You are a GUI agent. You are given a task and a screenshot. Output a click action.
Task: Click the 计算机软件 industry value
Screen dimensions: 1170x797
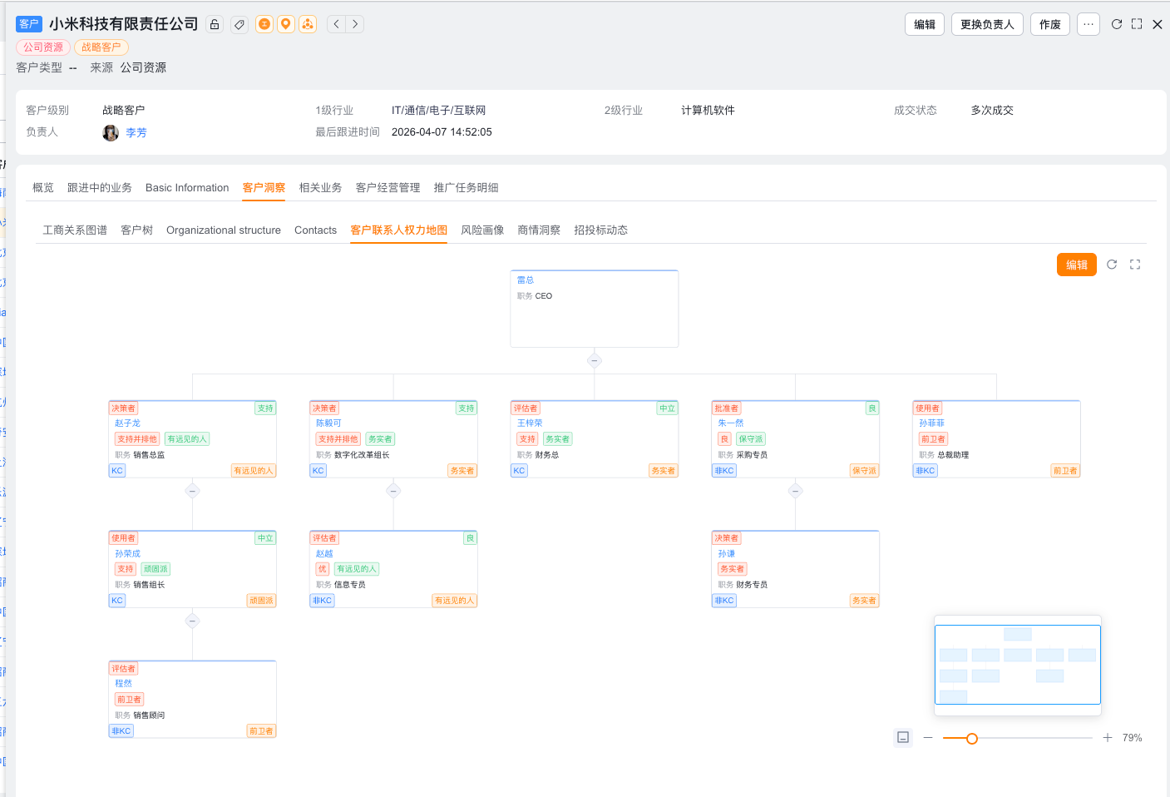pyautogui.click(x=708, y=111)
